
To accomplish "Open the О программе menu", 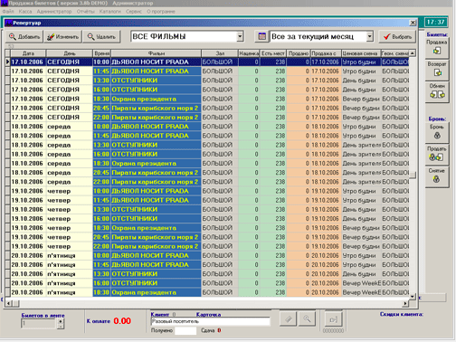I will pyautogui.click(x=161, y=12).
